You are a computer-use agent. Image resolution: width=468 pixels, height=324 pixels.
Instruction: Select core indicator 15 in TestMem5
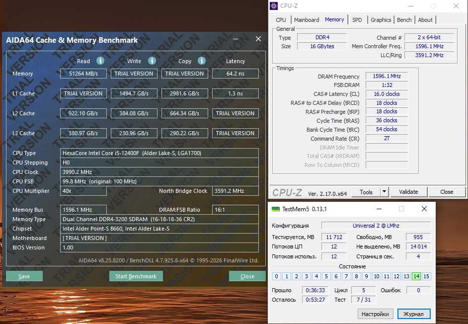click(x=426, y=276)
